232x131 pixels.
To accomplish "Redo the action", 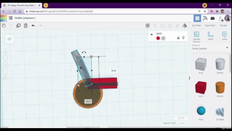I will (40, 25).
